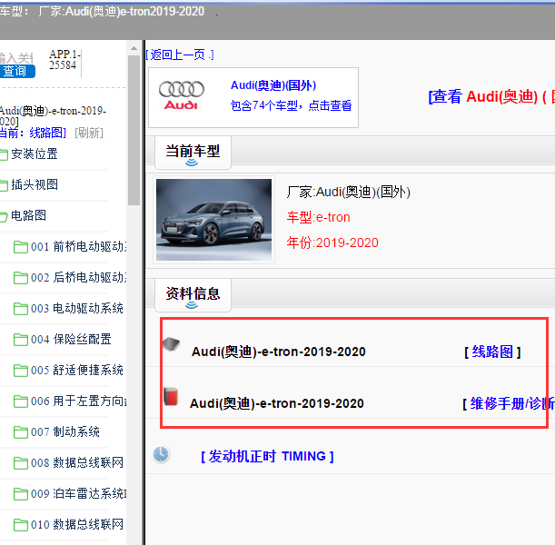Select the 资料信息 tab

coord(193,295)
